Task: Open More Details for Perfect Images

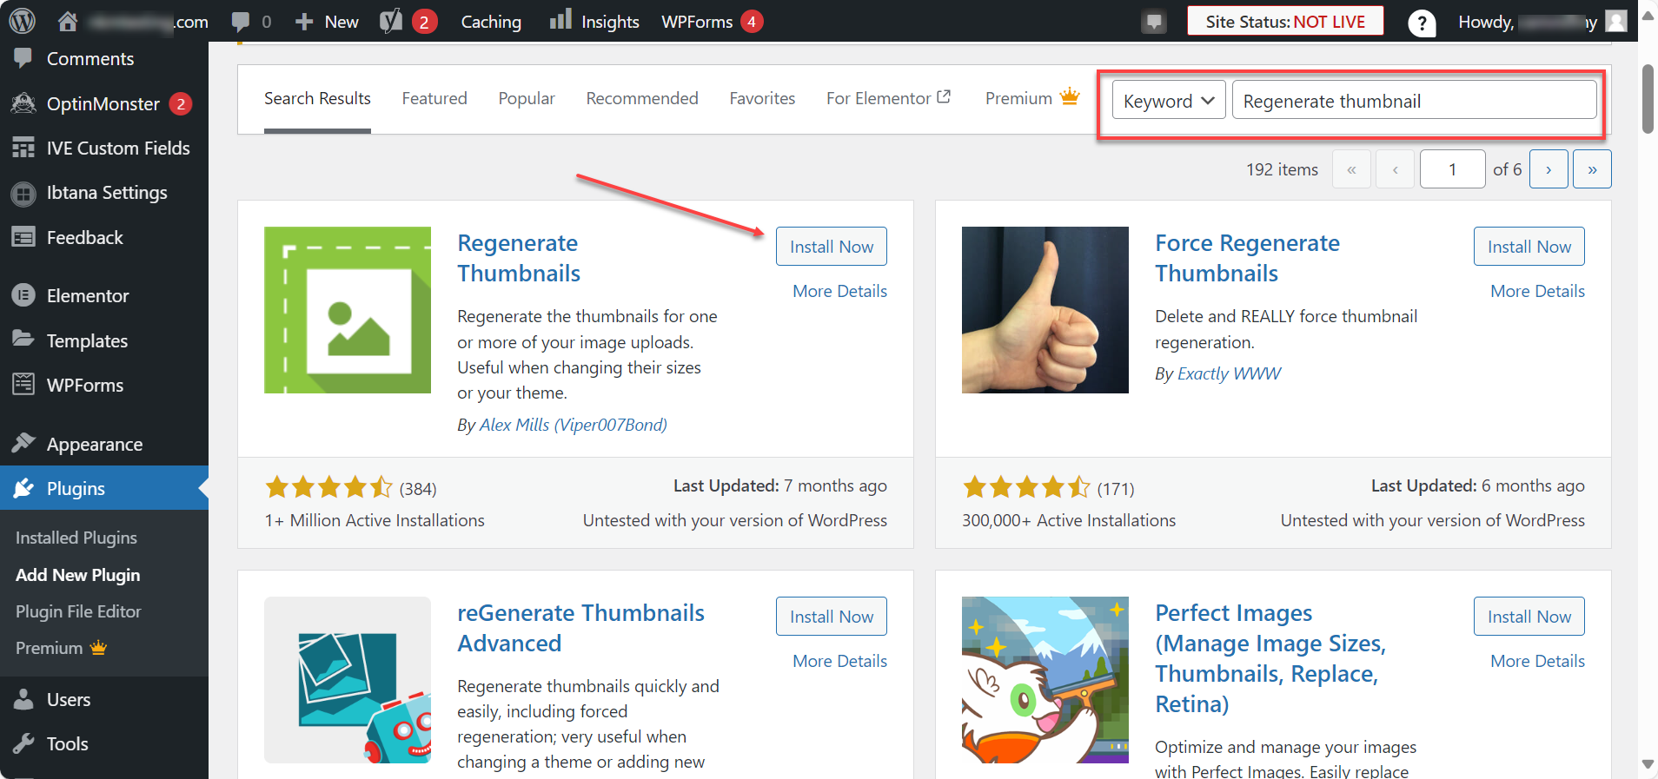Action: 1537,661
